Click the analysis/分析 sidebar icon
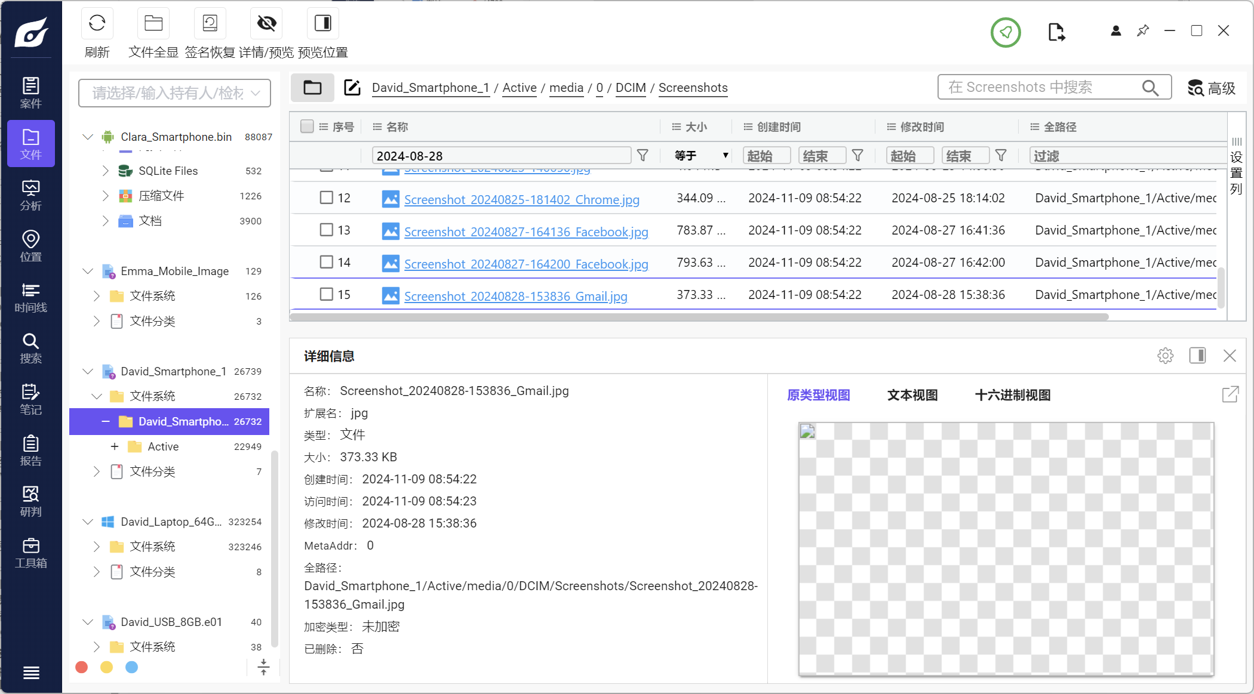This screenshot has height=694, width=1254. point(32,198)
